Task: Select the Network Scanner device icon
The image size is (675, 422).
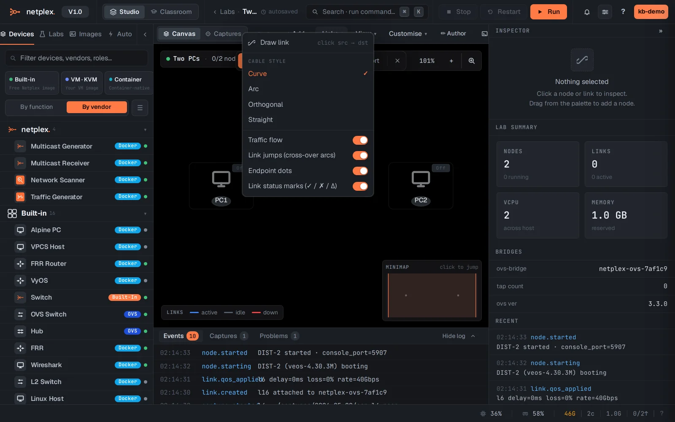Action: pyautogui.click(x=20, y=180)
